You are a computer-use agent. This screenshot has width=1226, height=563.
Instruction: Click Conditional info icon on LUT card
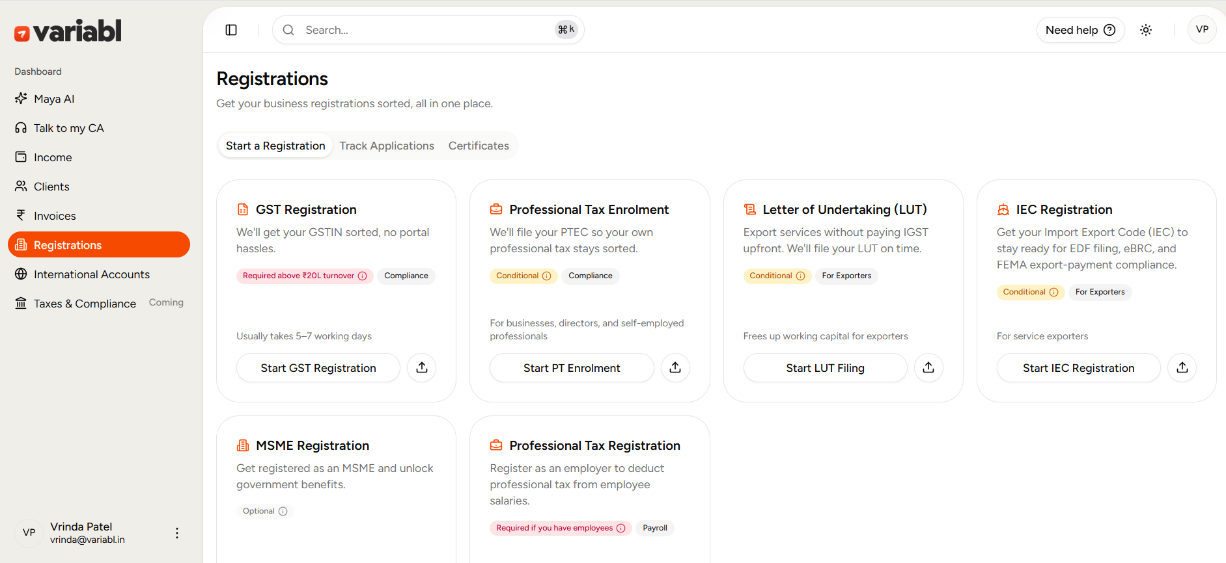click(800, 276)
